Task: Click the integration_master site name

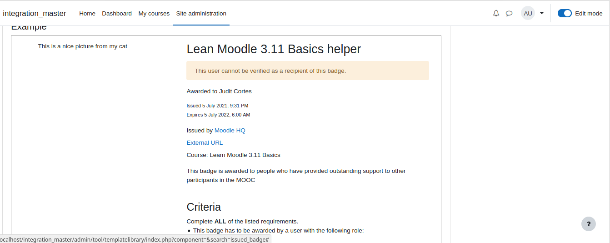Action: pos(35,13)
